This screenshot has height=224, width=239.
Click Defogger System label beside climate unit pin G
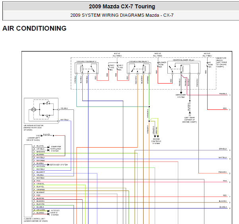coord(58,165)
